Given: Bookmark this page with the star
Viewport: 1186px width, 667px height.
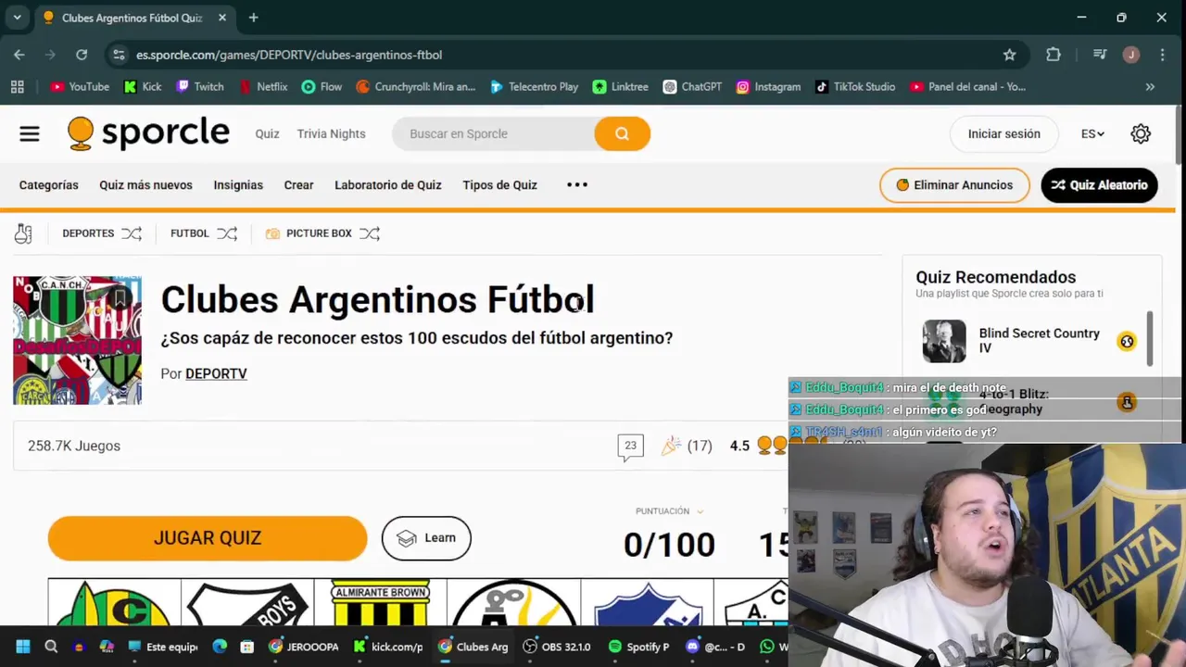Looking at the screenshot, I should click(1009, 55).
